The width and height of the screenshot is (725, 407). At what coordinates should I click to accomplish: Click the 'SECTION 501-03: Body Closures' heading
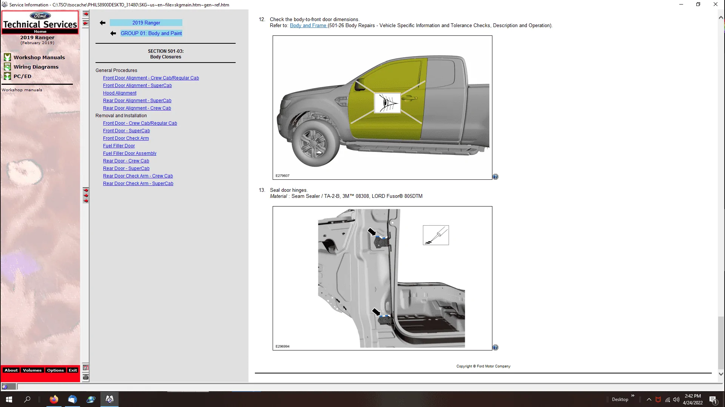point(165,54)
